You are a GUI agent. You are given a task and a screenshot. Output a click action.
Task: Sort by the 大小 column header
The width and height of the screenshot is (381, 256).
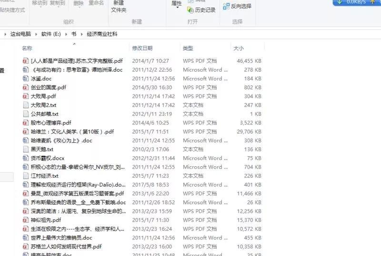pos(239,48)
